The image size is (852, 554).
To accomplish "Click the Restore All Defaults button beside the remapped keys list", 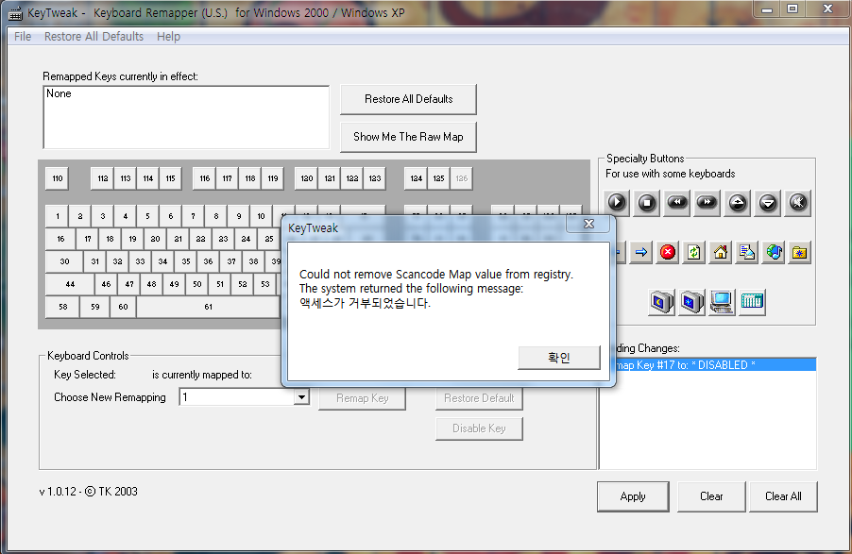I will tap(409, 99).
